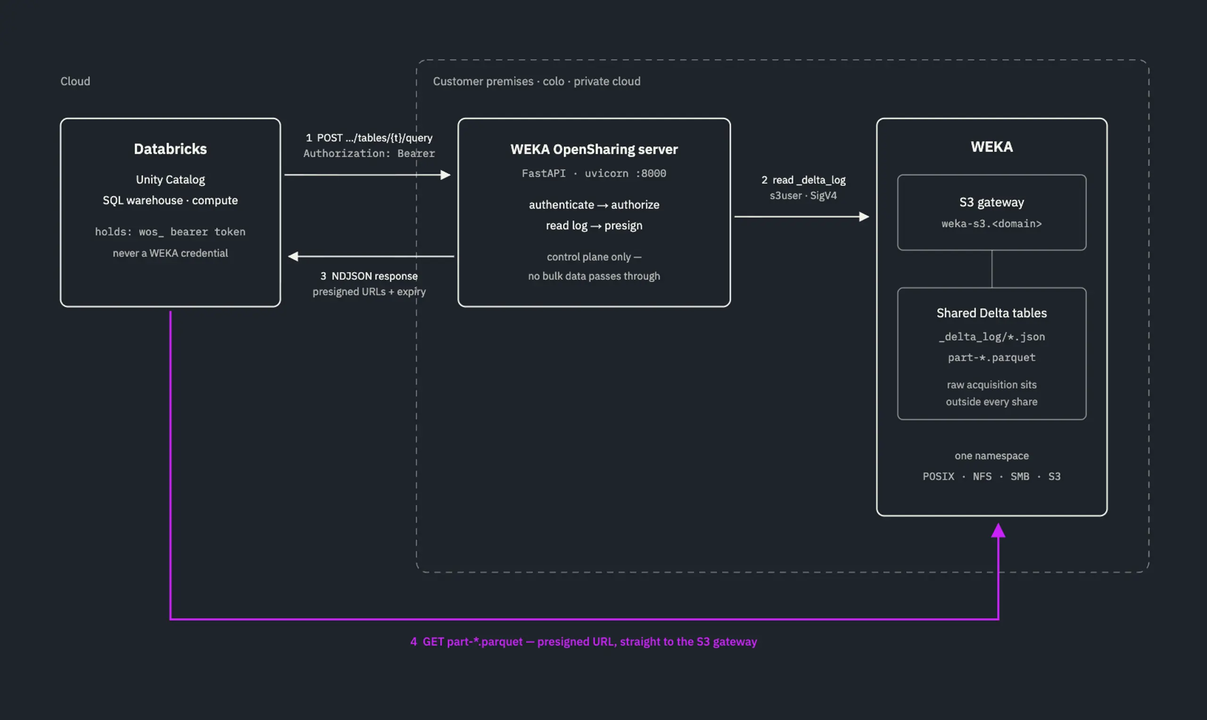The width and height of the screenshot is (1207, 720).
Task: Click 'weka-s3.<domain>' hostname text
Action: [x=992, y=224]
